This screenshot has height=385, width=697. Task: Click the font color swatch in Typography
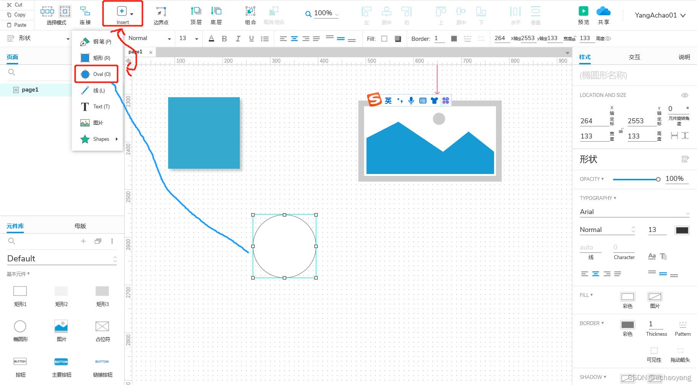(x=682, y=230)
